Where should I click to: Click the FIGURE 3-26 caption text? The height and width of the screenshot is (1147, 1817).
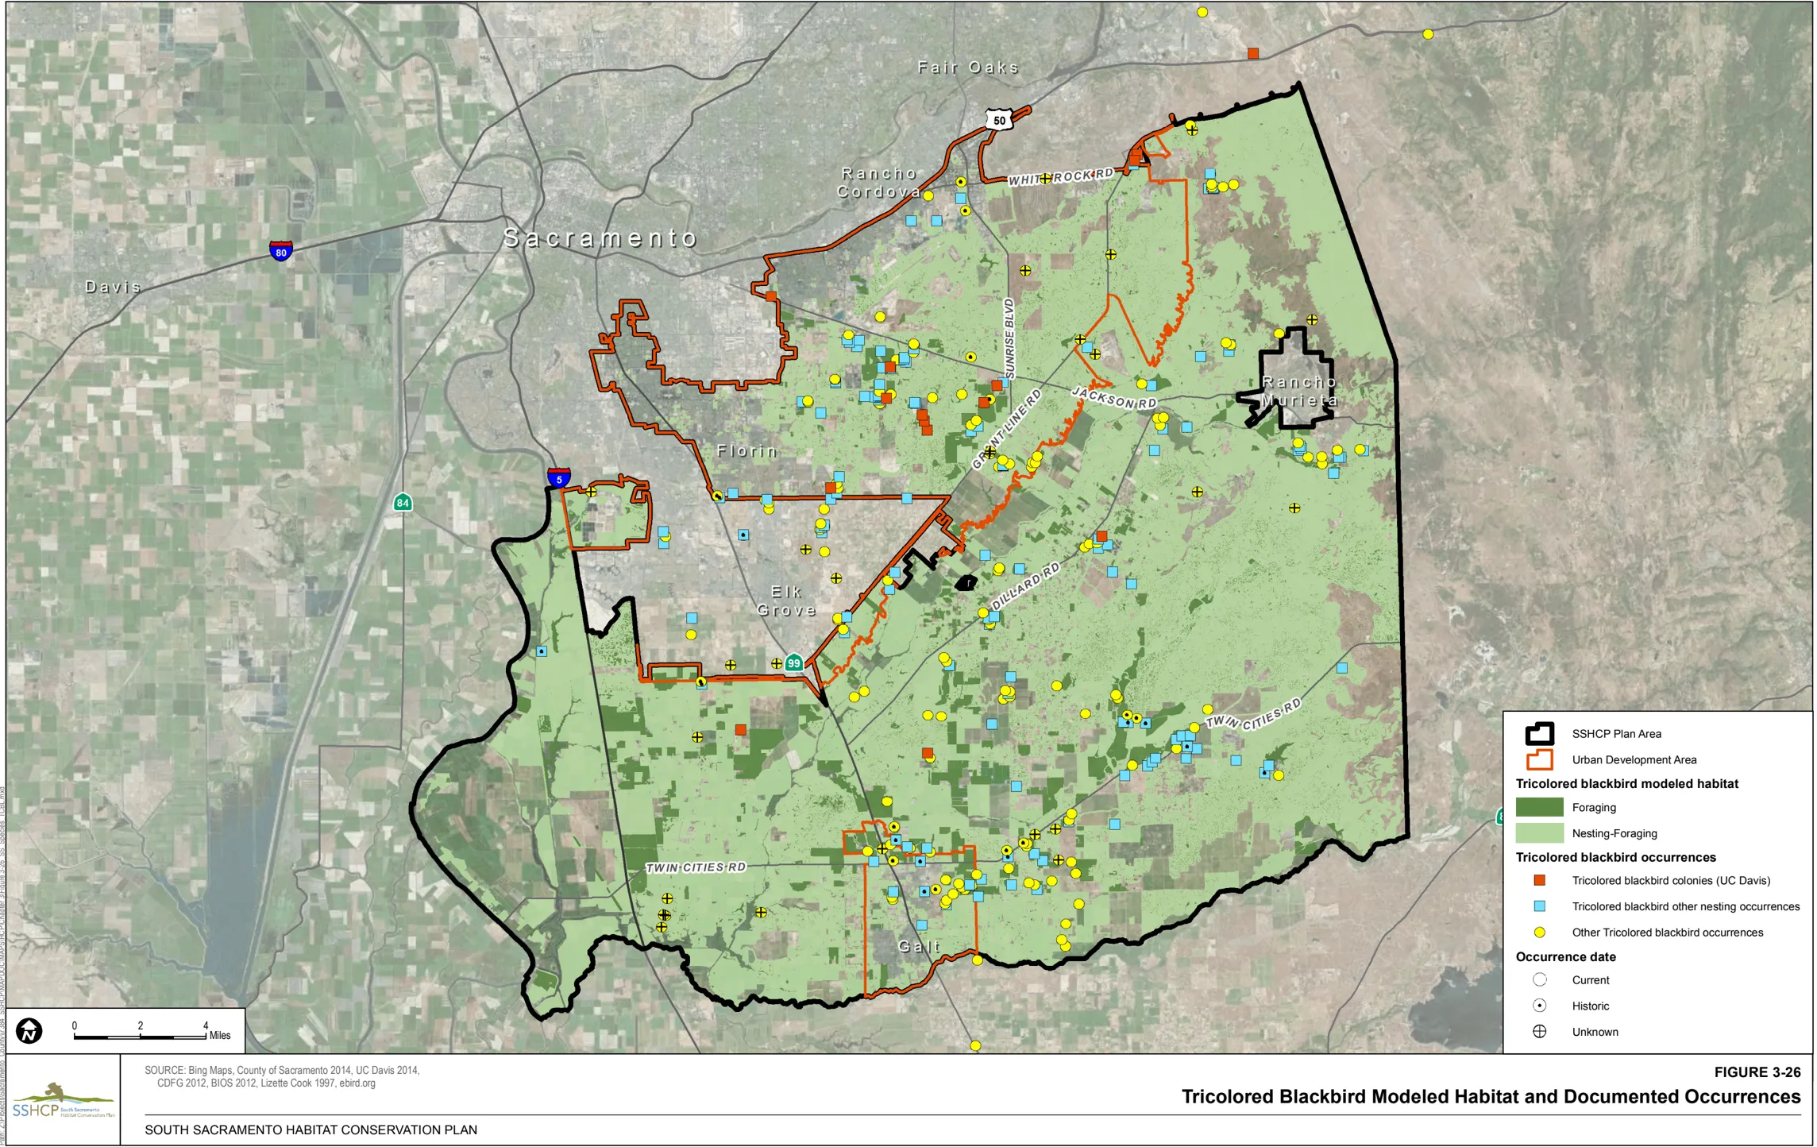coord(1757,1072)
